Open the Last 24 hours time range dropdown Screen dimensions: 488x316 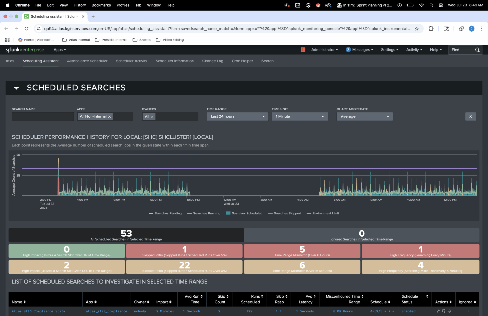click(237, 116)
